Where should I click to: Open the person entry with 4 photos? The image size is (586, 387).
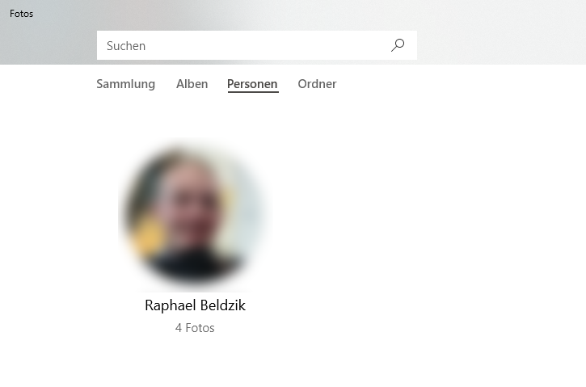[195, 236]
